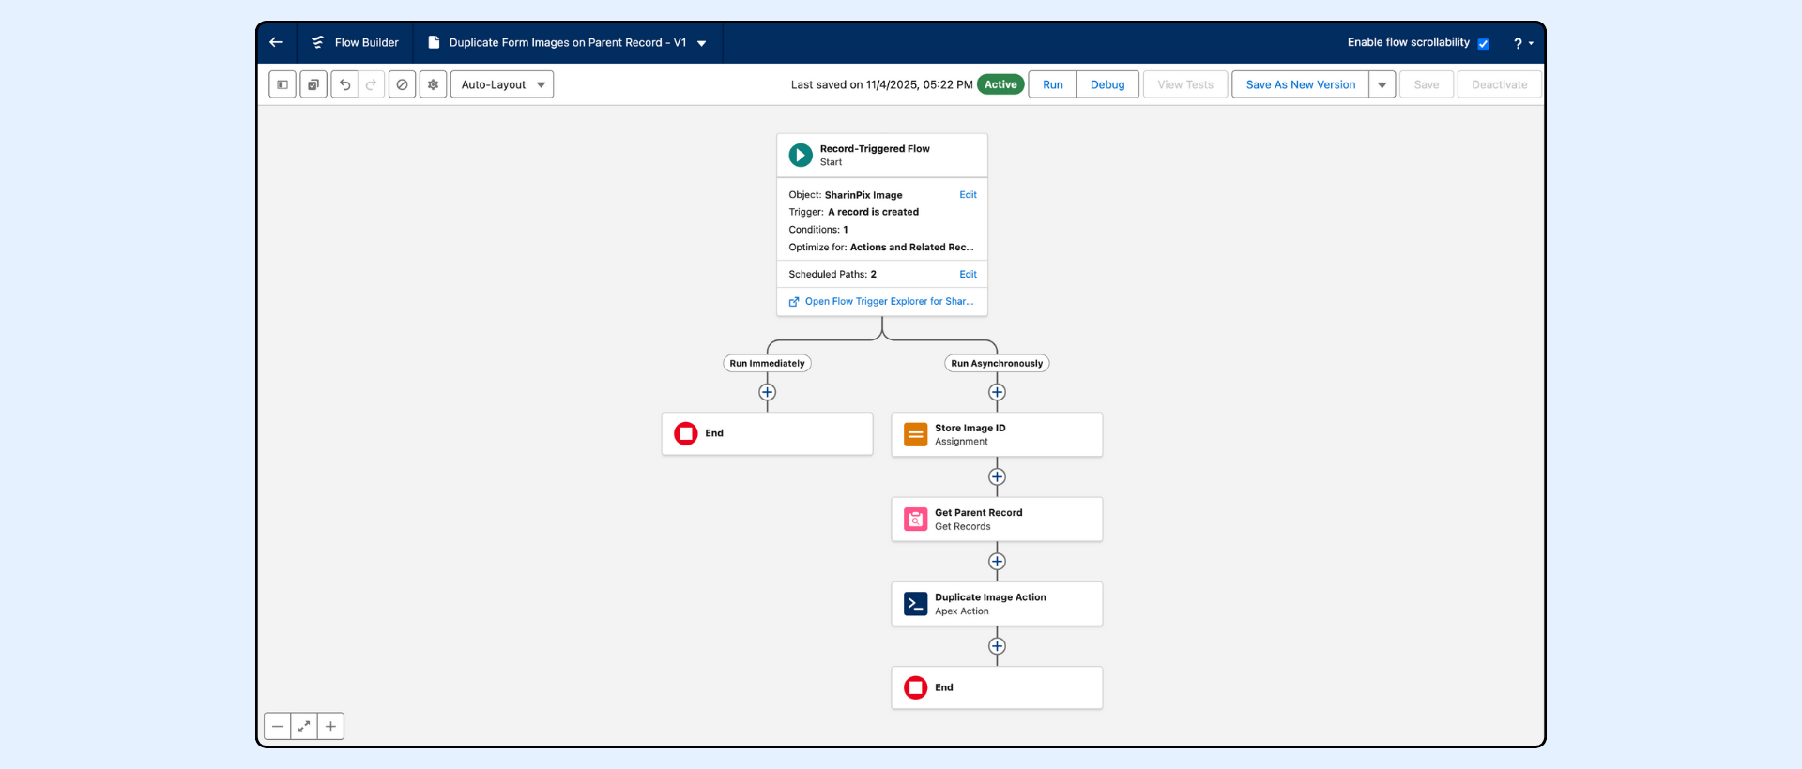This screenshot has width=1802, height=769.
Task: Open the help question mark menu
Action: click(x=1521, y=43)
